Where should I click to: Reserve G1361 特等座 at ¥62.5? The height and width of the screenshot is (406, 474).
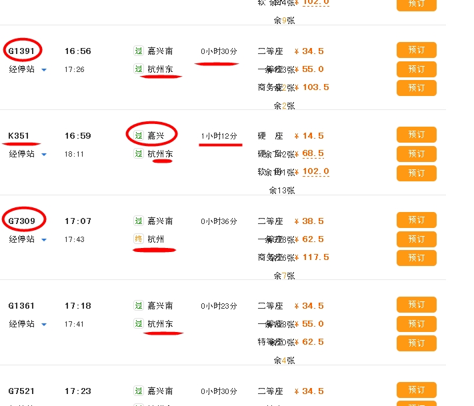click(416, 343)
